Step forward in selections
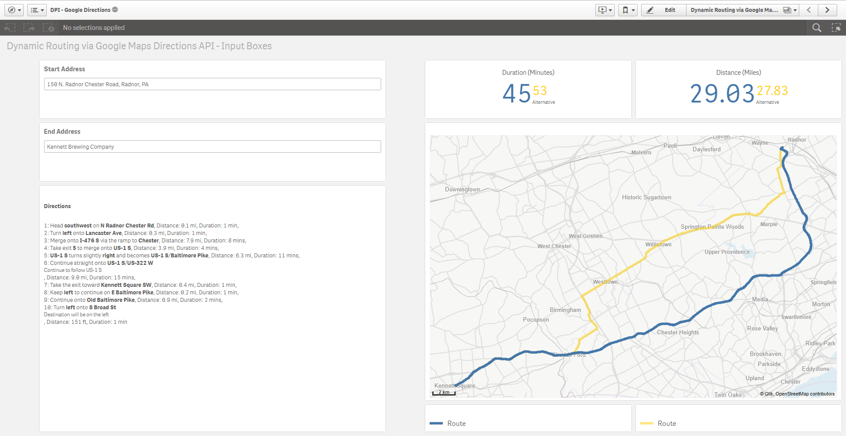Image resolution: width=846 pixels, height=436 pixels. [x=29, y=28]
